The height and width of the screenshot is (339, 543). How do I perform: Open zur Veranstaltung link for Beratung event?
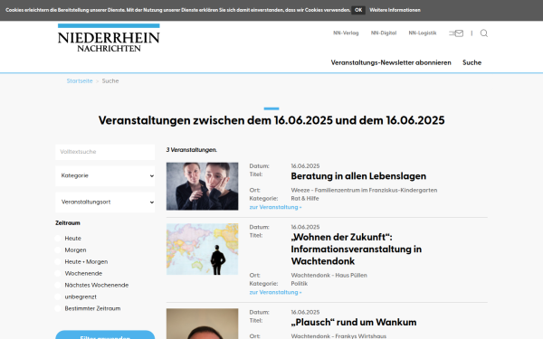[x=275, y=207]
